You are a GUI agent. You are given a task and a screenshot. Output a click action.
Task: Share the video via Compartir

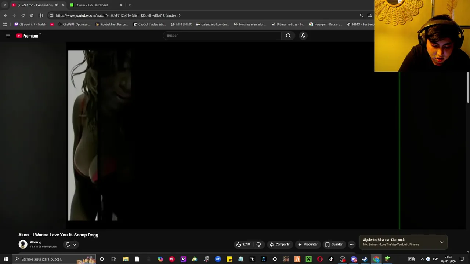tap(279, 245)
